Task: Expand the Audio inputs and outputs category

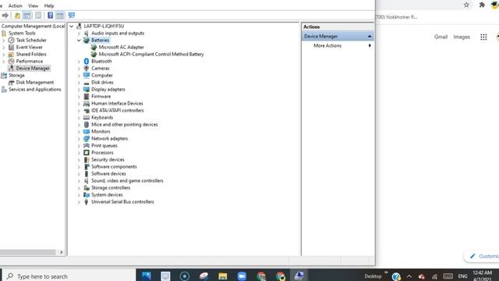Action: click(79, 33)
